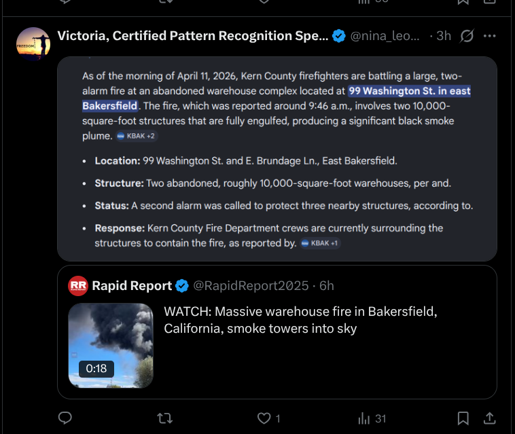The height and width of the screenshot is (434, 515).
Task: Share this post via share icon
Action: pyautogui.click(x=489, y=418)
